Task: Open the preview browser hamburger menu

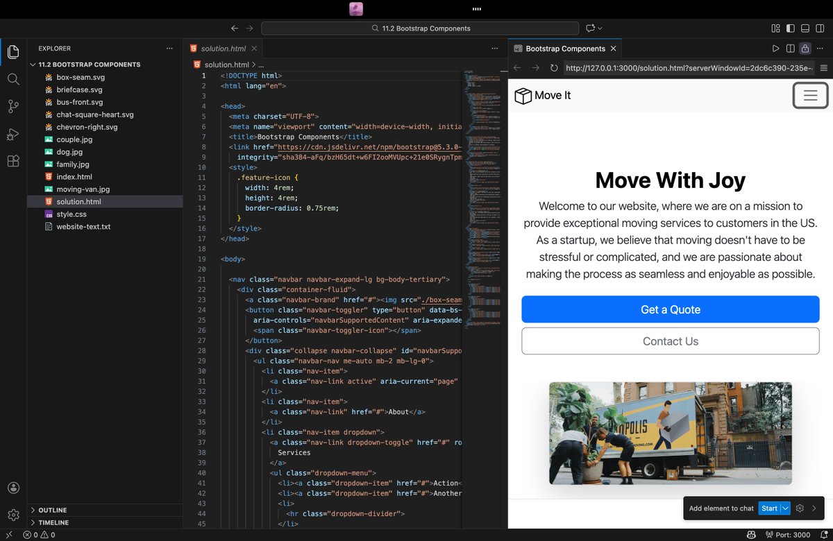Action: (x=823, y=68)
